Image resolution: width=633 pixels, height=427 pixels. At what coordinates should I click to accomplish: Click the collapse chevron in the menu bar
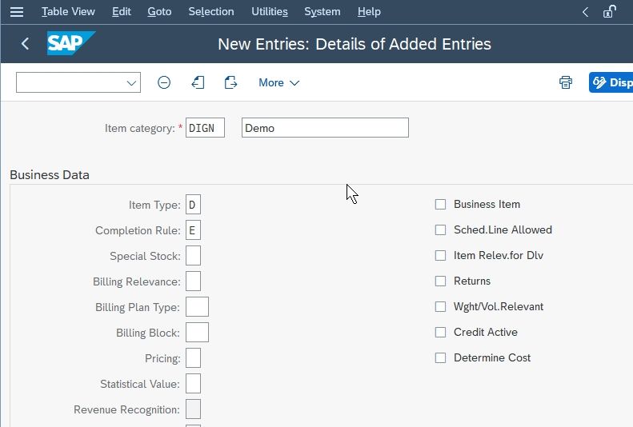tap(585, 12)
